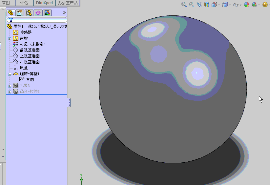Select the 右视基准面 right plane
Viewport: 270px width, 185px height.
click(30, 62)
